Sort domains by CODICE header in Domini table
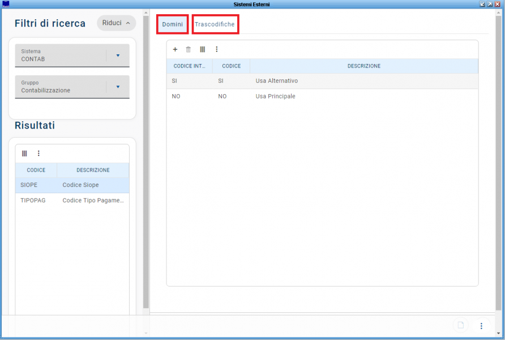 click(x=231, y=66)
